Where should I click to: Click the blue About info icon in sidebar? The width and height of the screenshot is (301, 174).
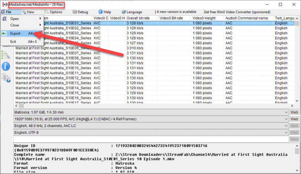pyautogui.click(x=6, y=66)
